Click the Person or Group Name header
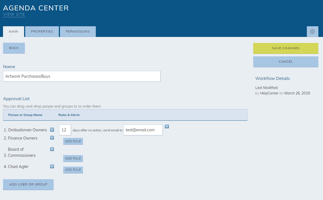Screen dimensions: 323x200 25,115
